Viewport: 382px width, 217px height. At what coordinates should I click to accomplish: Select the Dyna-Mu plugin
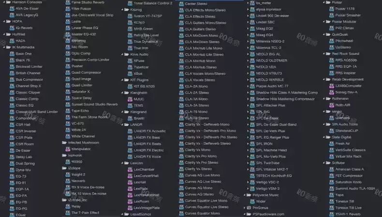(x=23, y=170)
